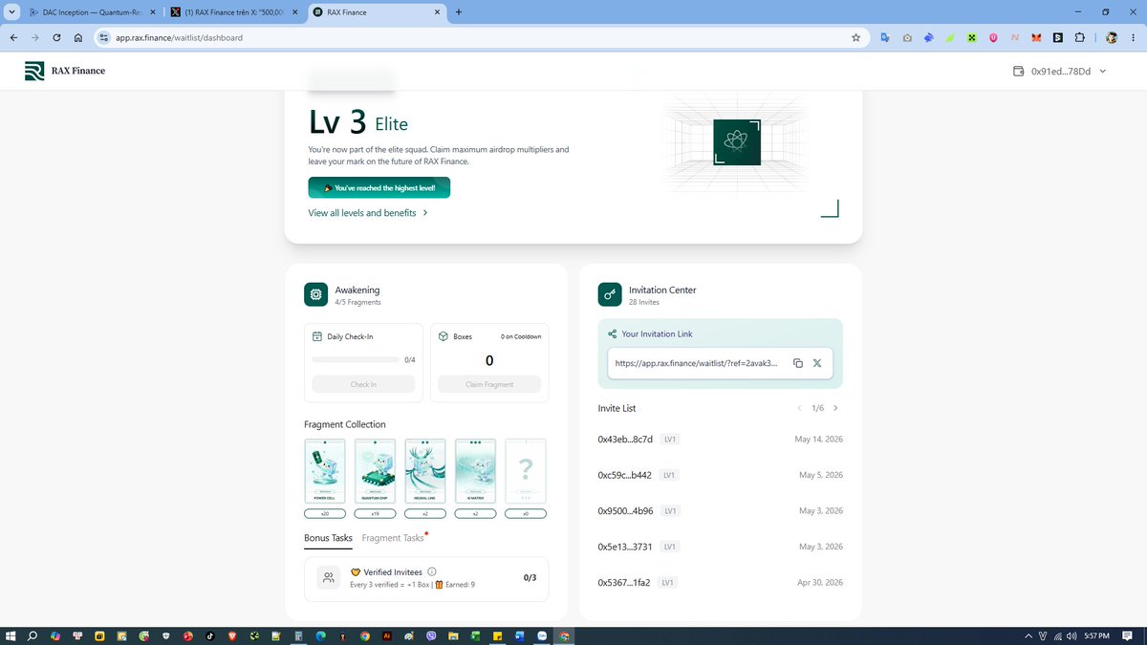The width and height of the screenshot is (1147, 645).
Task: Go back in the browser
Action: coord(13,37)
